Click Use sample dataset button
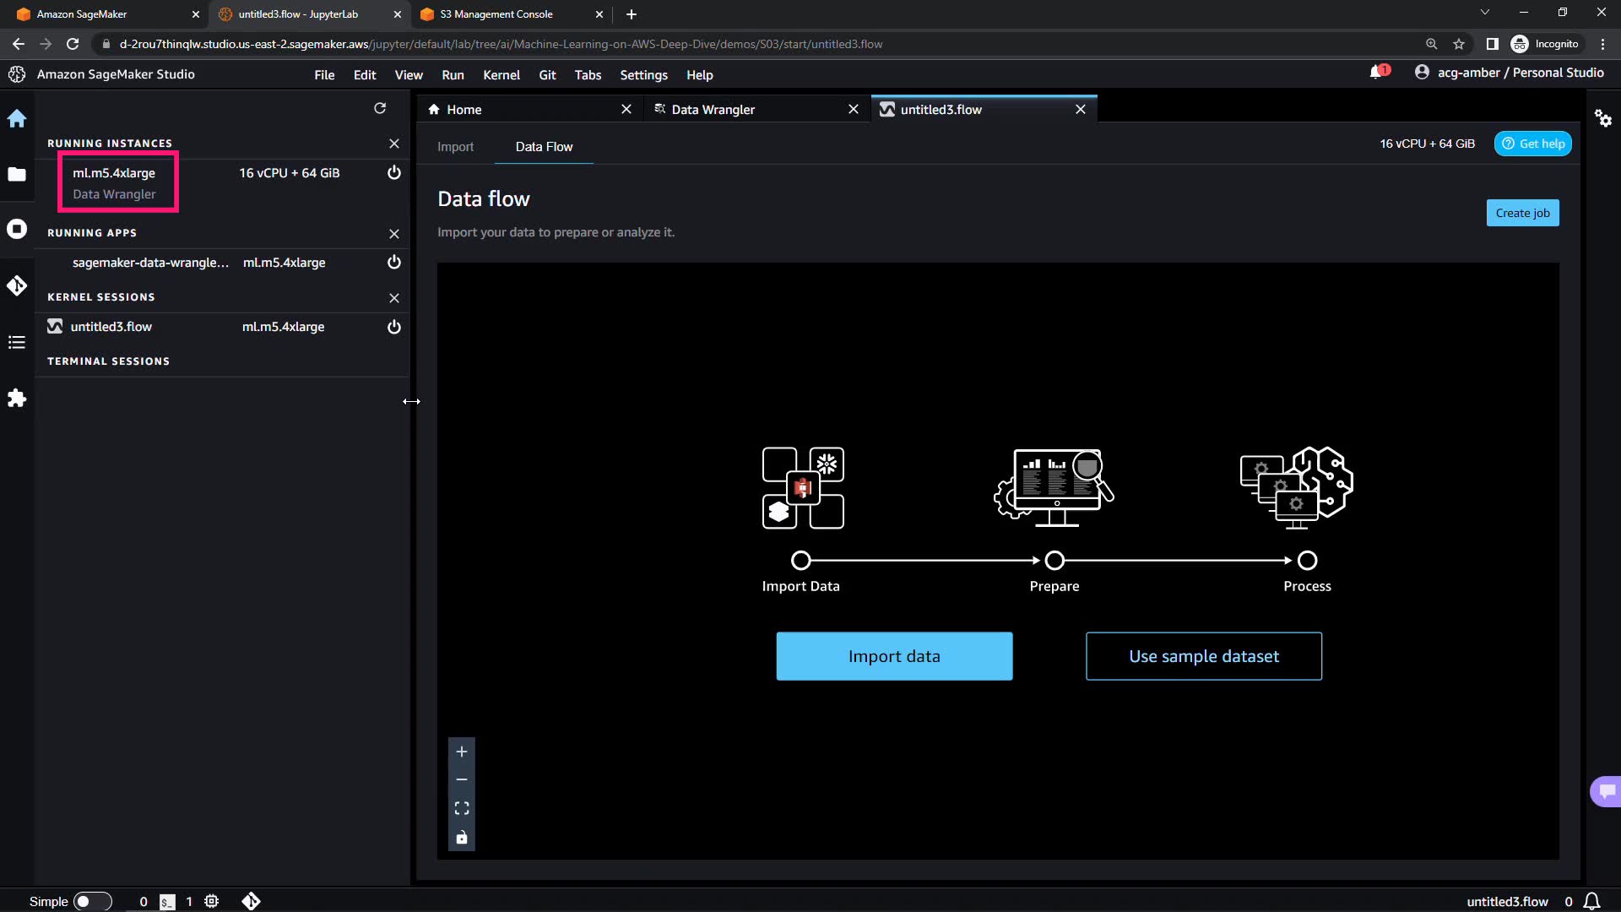Viewport: 1621px width, 912px height. (x=1203, y=656)
